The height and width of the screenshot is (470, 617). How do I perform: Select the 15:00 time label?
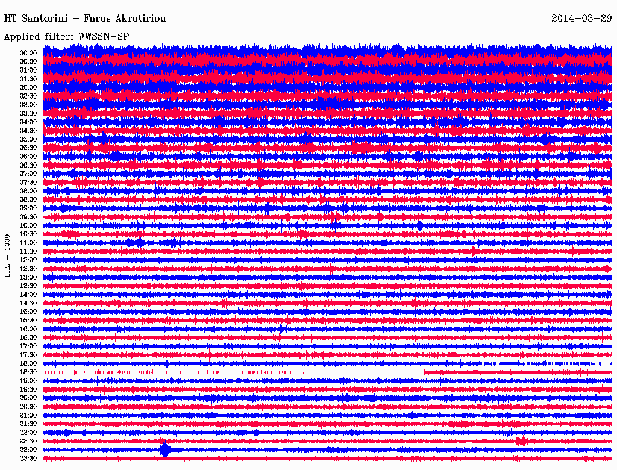(x=28, y=312)
